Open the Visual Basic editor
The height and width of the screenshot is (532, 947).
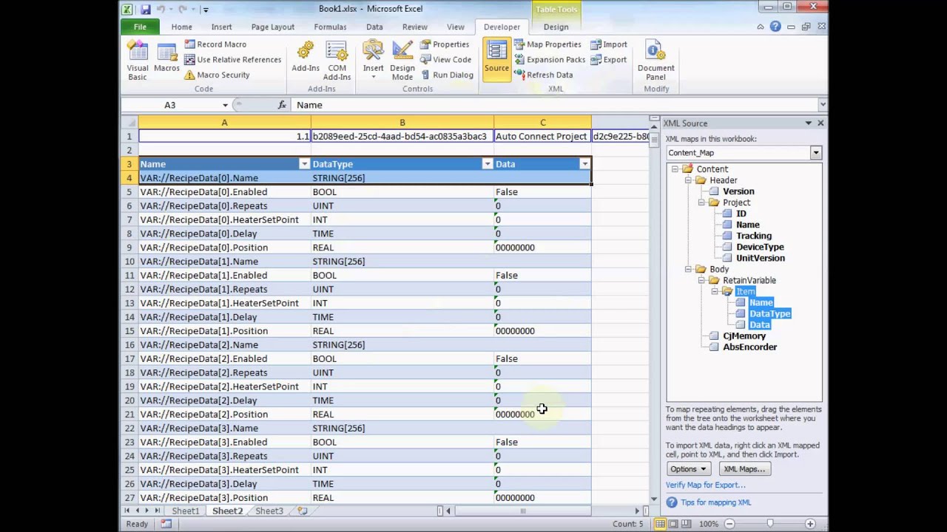[138, 60]
